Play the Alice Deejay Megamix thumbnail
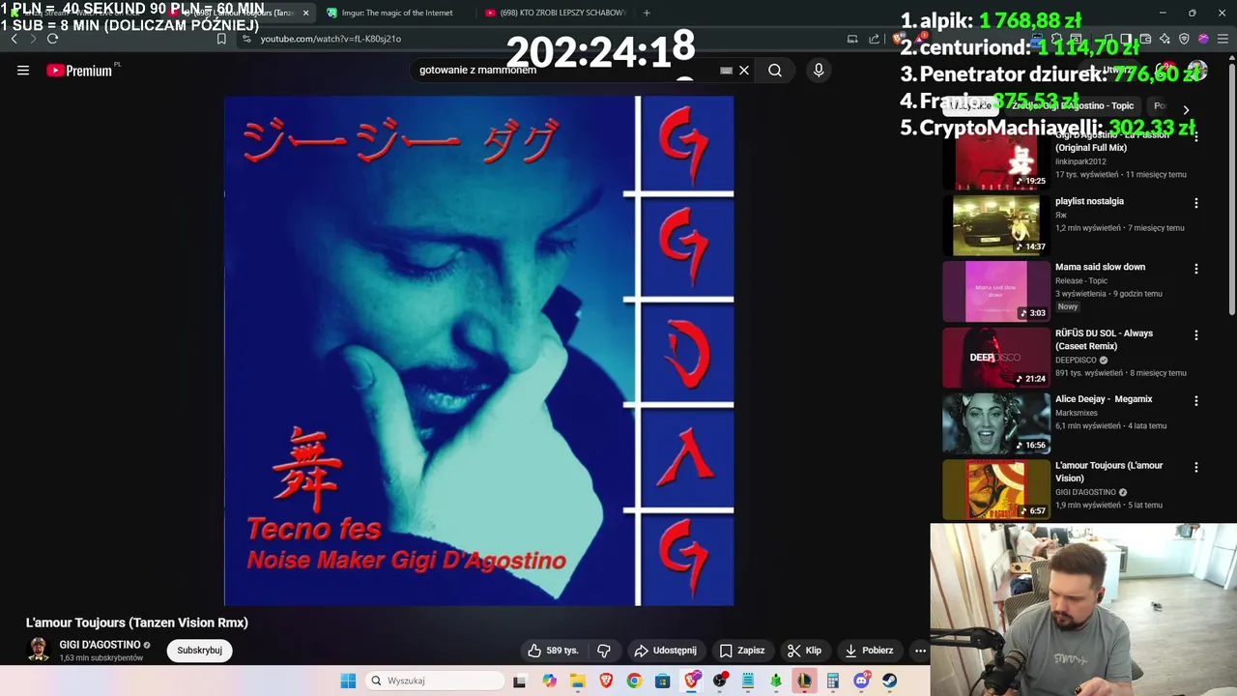This screenshot has height=696, width=1237. tap(996, 423)
